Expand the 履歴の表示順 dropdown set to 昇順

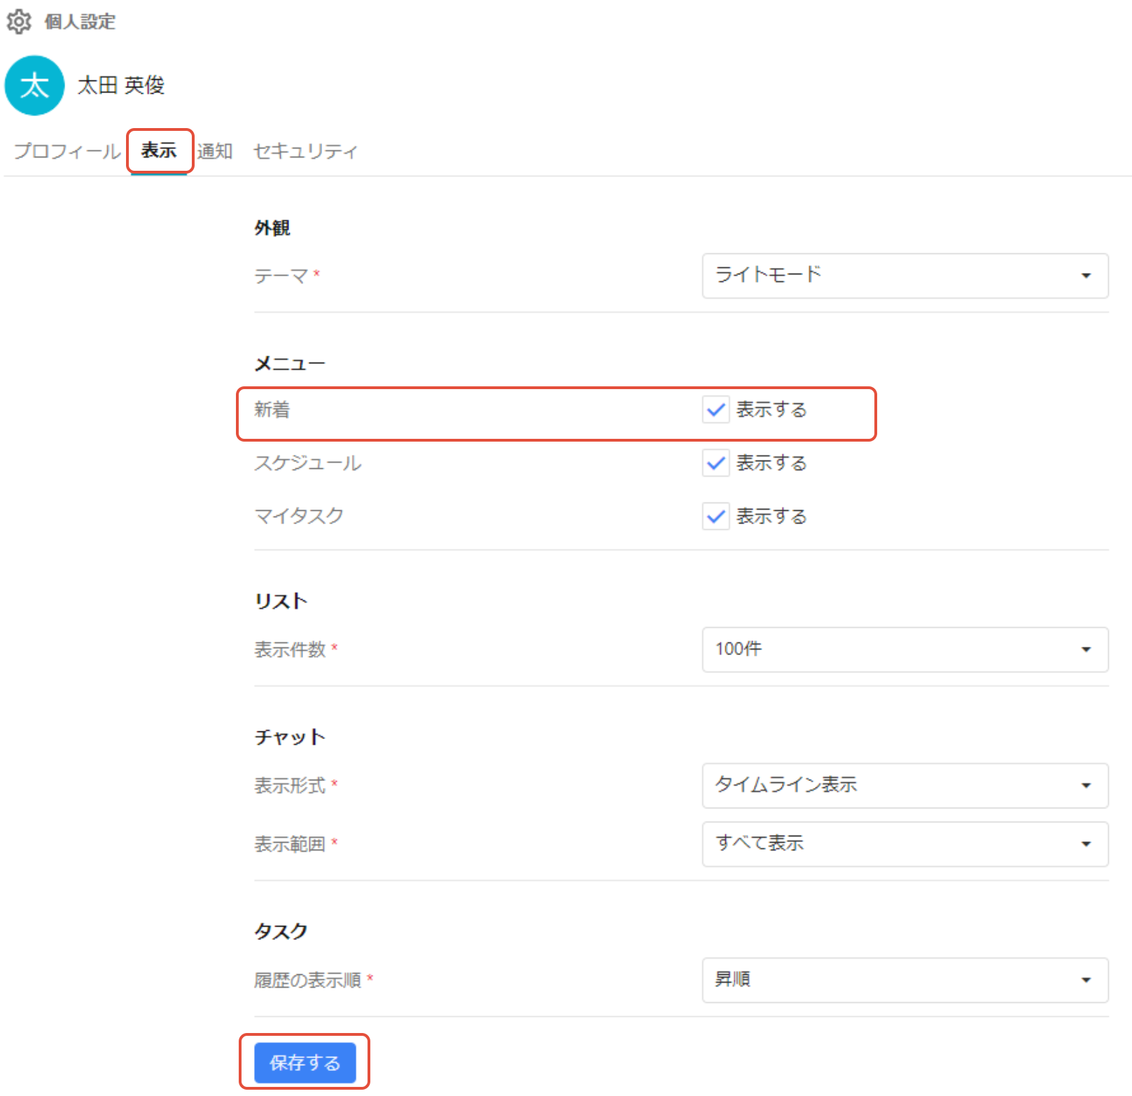click(x=905, y=980)
